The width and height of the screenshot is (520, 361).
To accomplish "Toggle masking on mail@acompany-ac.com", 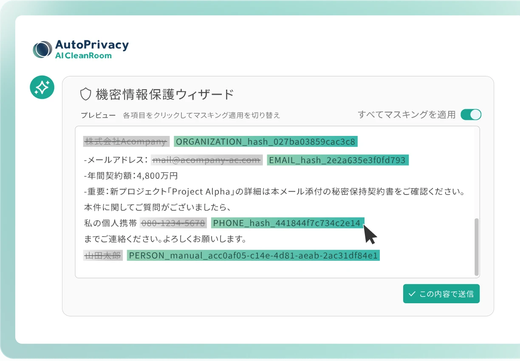I will pyautogui.click(x=206, y=160).
